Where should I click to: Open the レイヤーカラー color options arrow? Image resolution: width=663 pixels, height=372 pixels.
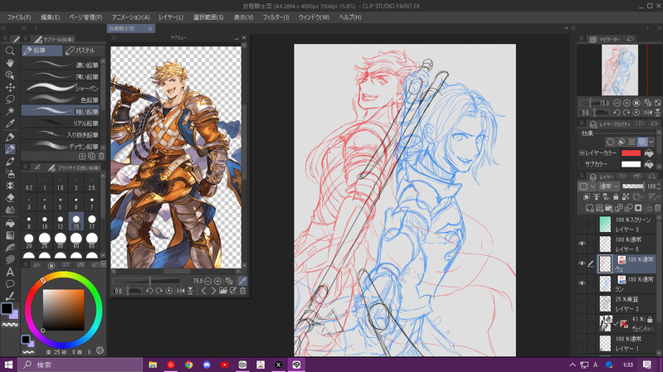pyautogui.click(x=650, y=153)
